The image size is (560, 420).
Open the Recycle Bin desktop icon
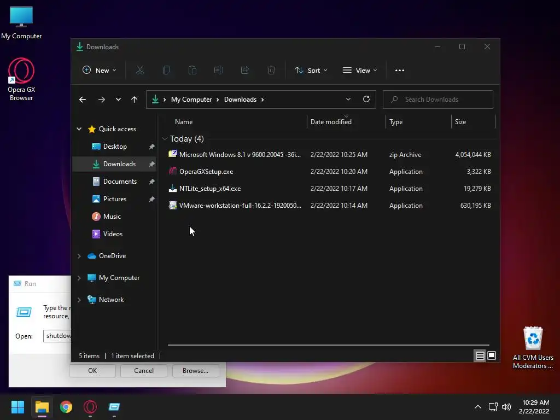pos(533,348)
